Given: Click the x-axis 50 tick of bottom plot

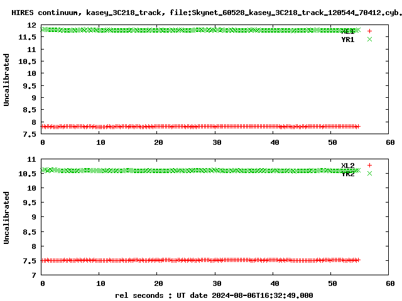Looking at the screenshot, I should click(x=332, y=283).
